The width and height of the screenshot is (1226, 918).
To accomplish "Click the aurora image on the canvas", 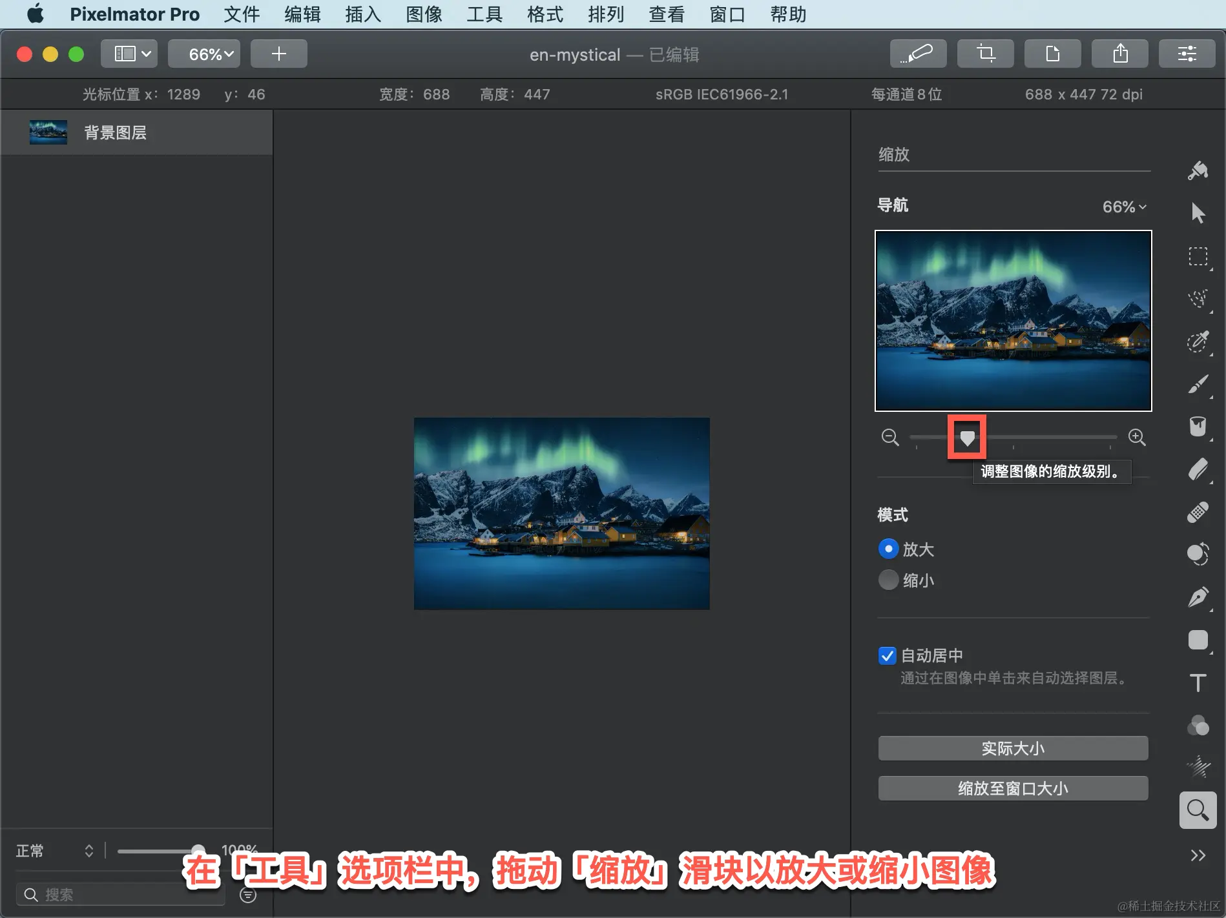I will tap(561, 513).
